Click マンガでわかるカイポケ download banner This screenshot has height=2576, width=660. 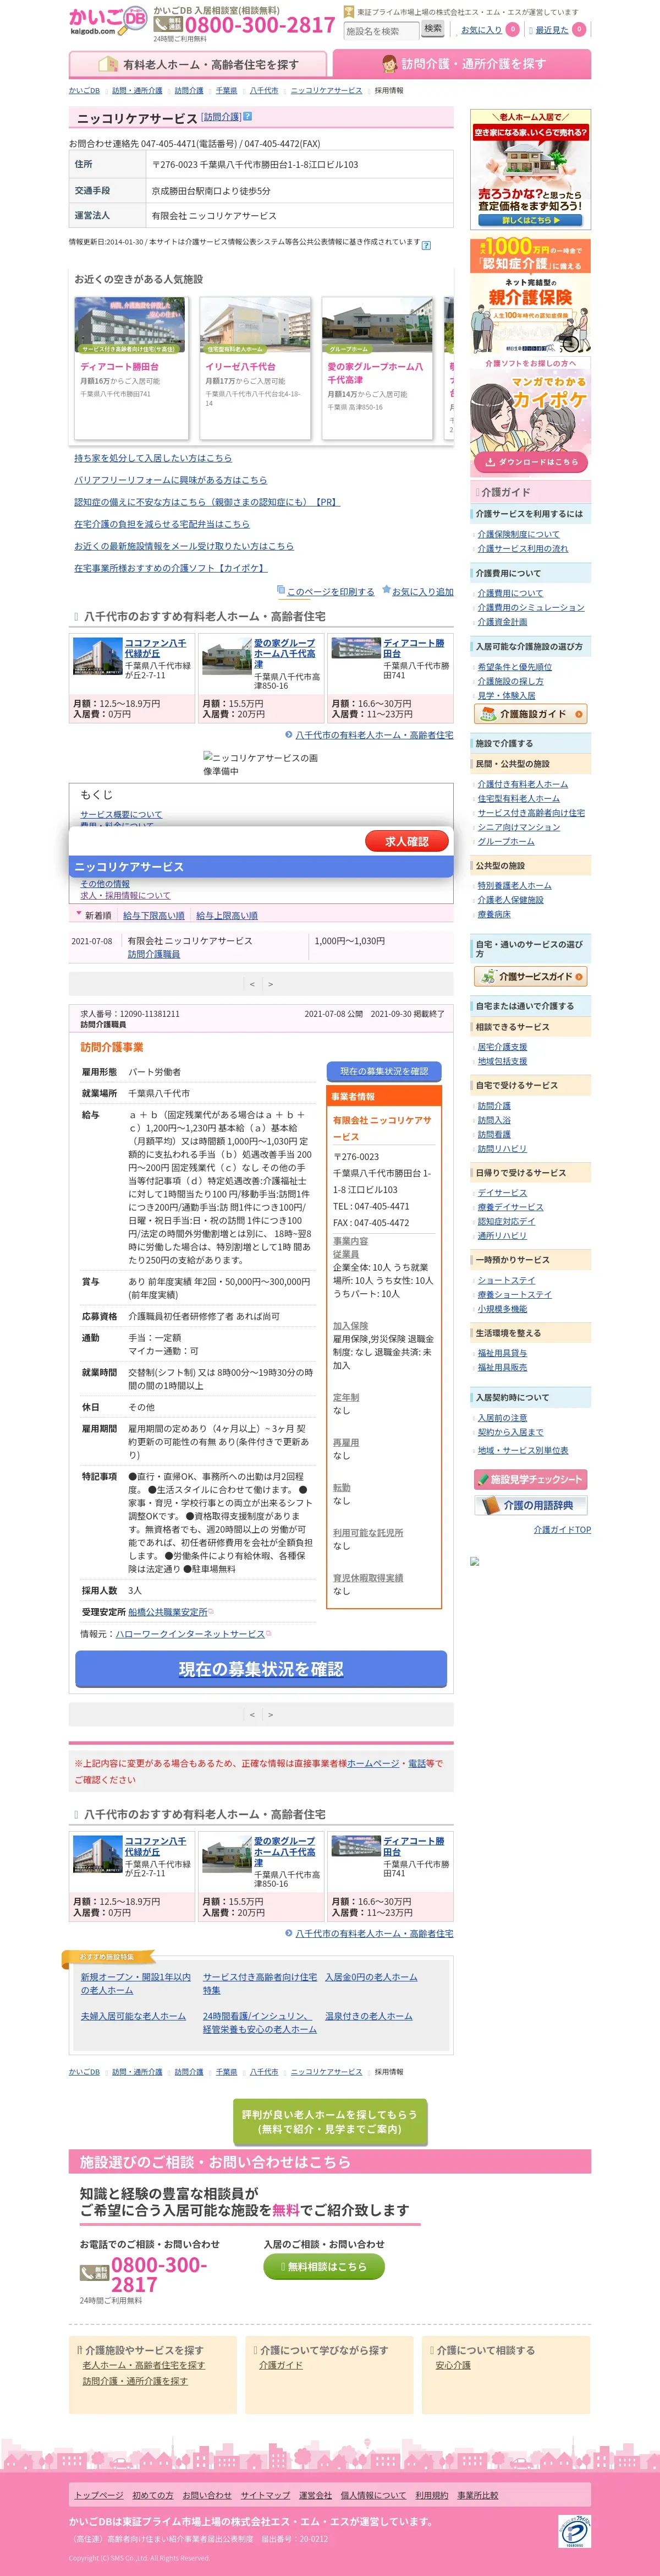530,416
